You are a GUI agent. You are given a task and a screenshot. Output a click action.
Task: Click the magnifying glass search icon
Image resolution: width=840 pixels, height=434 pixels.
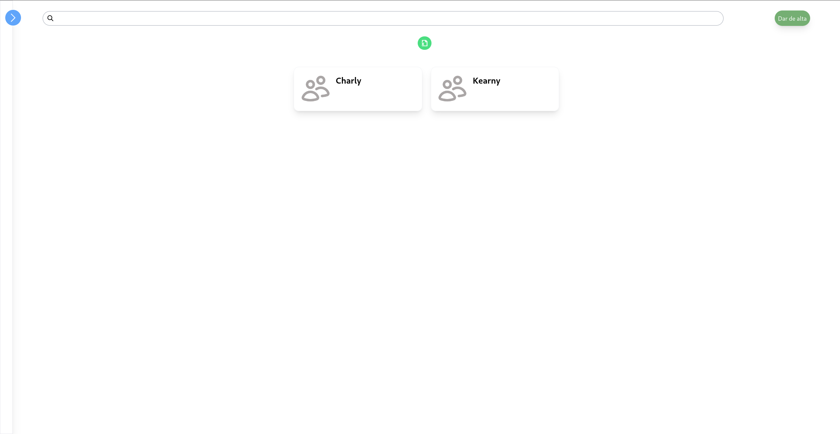pyautogui.click(x=50, y=18)
